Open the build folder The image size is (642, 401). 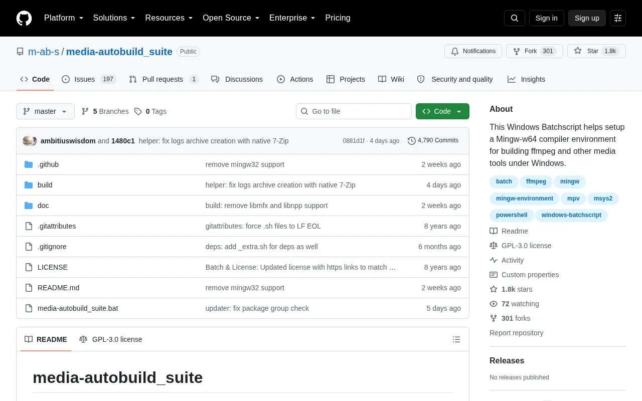click(x=45, y=185)
